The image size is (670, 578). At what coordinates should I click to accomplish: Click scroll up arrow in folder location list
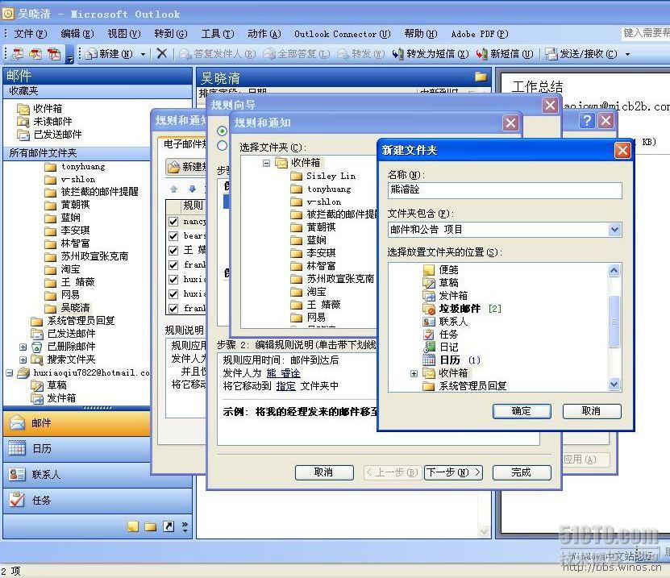tap(614, 270)
